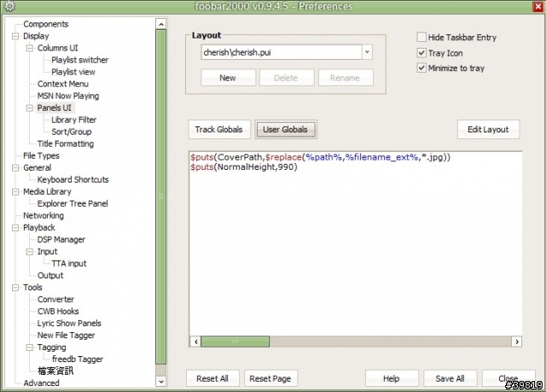Viewport: 546px width, 392px height.
Task: Select Sort/Group tree item
Action: [72, 132]
